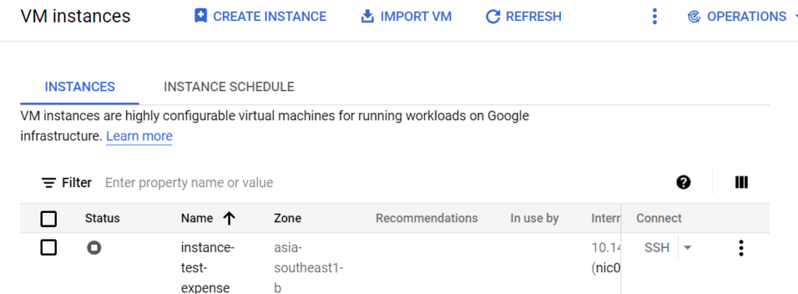The image size is (798, 294).
Task: Toggle select-all checkbox in table header
Action: [48, 219]
